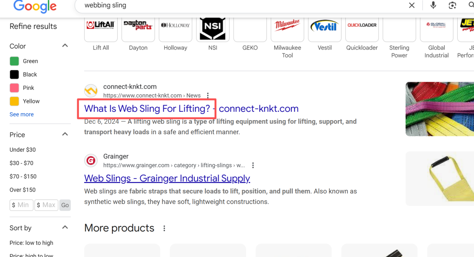Filter by Yellow color swatch
This screenshot has height=257, width=474.
pyautogui.click(x=14, y=101)
